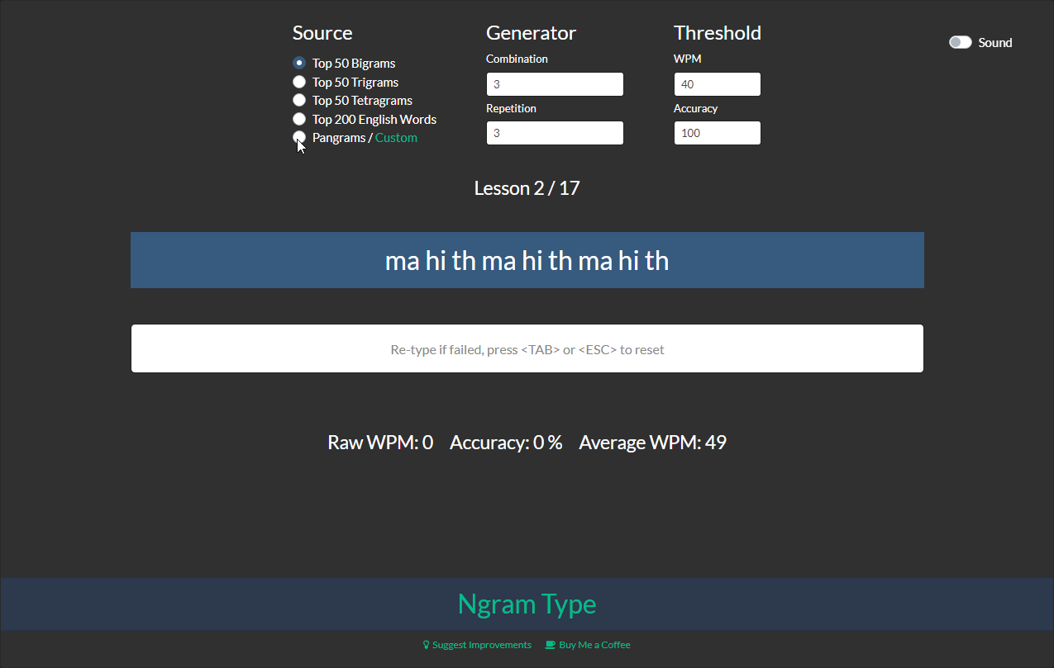Click the Lesson 2 / 17 indicator

point(527,188)
